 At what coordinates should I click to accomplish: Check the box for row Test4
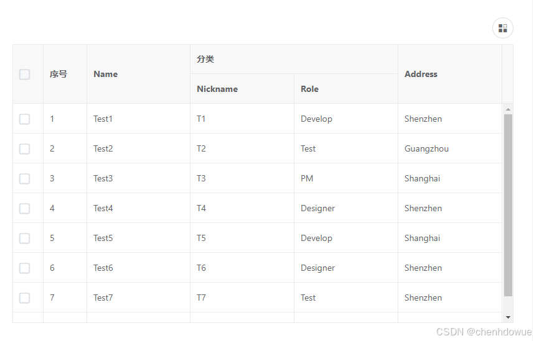click(x=24, y=209)
